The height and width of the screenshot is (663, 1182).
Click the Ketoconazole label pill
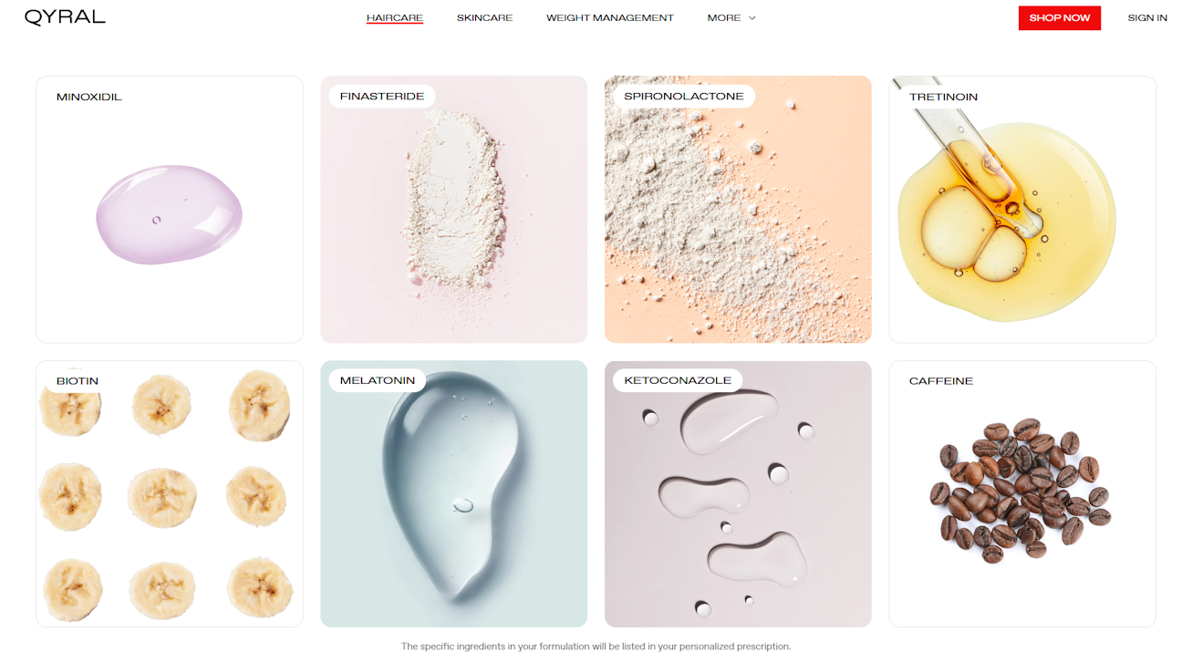click(678, 380)
